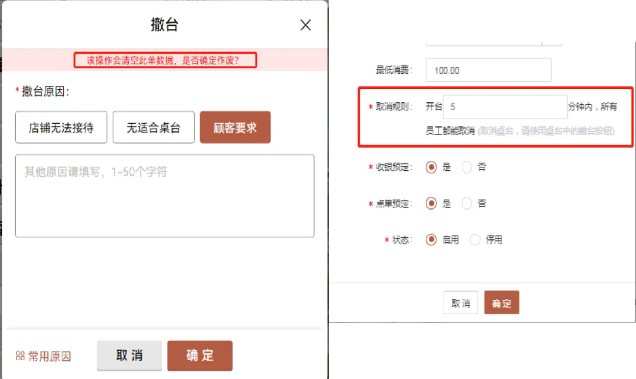Switch 状态 to 停用

pos(475,240)
